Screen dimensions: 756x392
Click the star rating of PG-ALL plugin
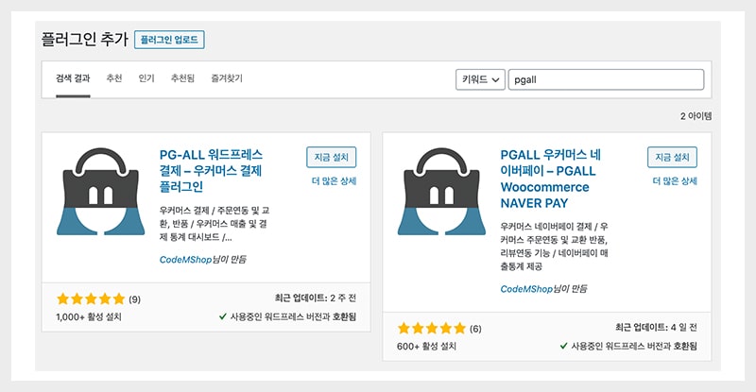(x=90, y=299)
